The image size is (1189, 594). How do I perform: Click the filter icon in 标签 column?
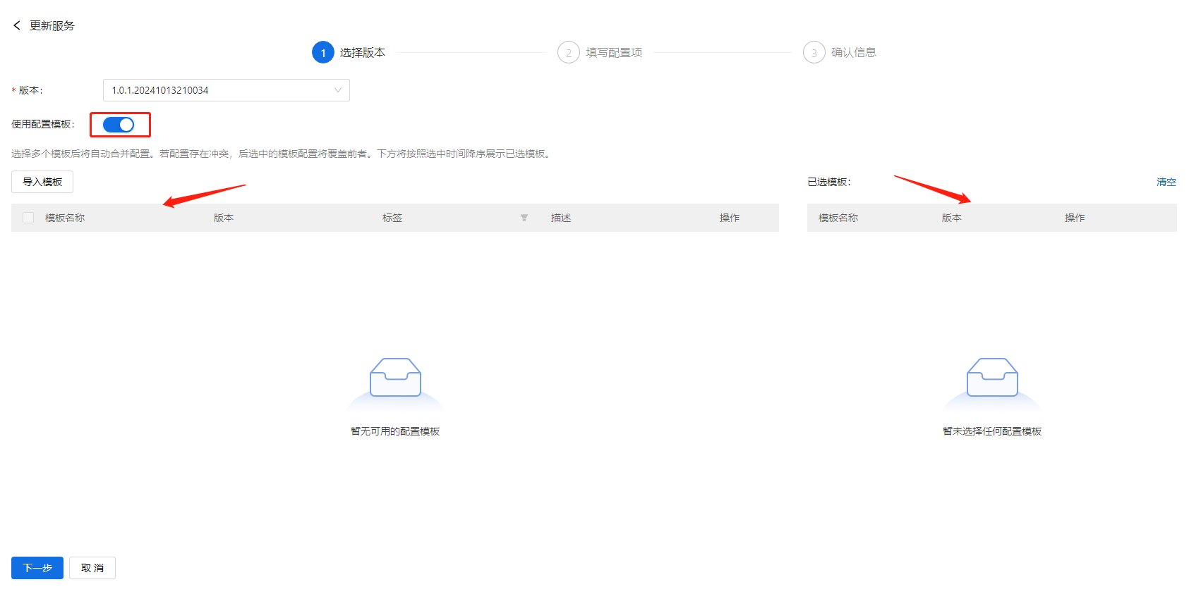pos(524,218)
